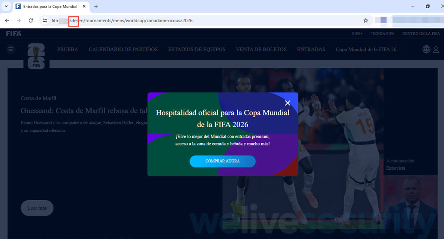Open TIENDA FIFA link
The image size is (444, 239).
(382, 34)
